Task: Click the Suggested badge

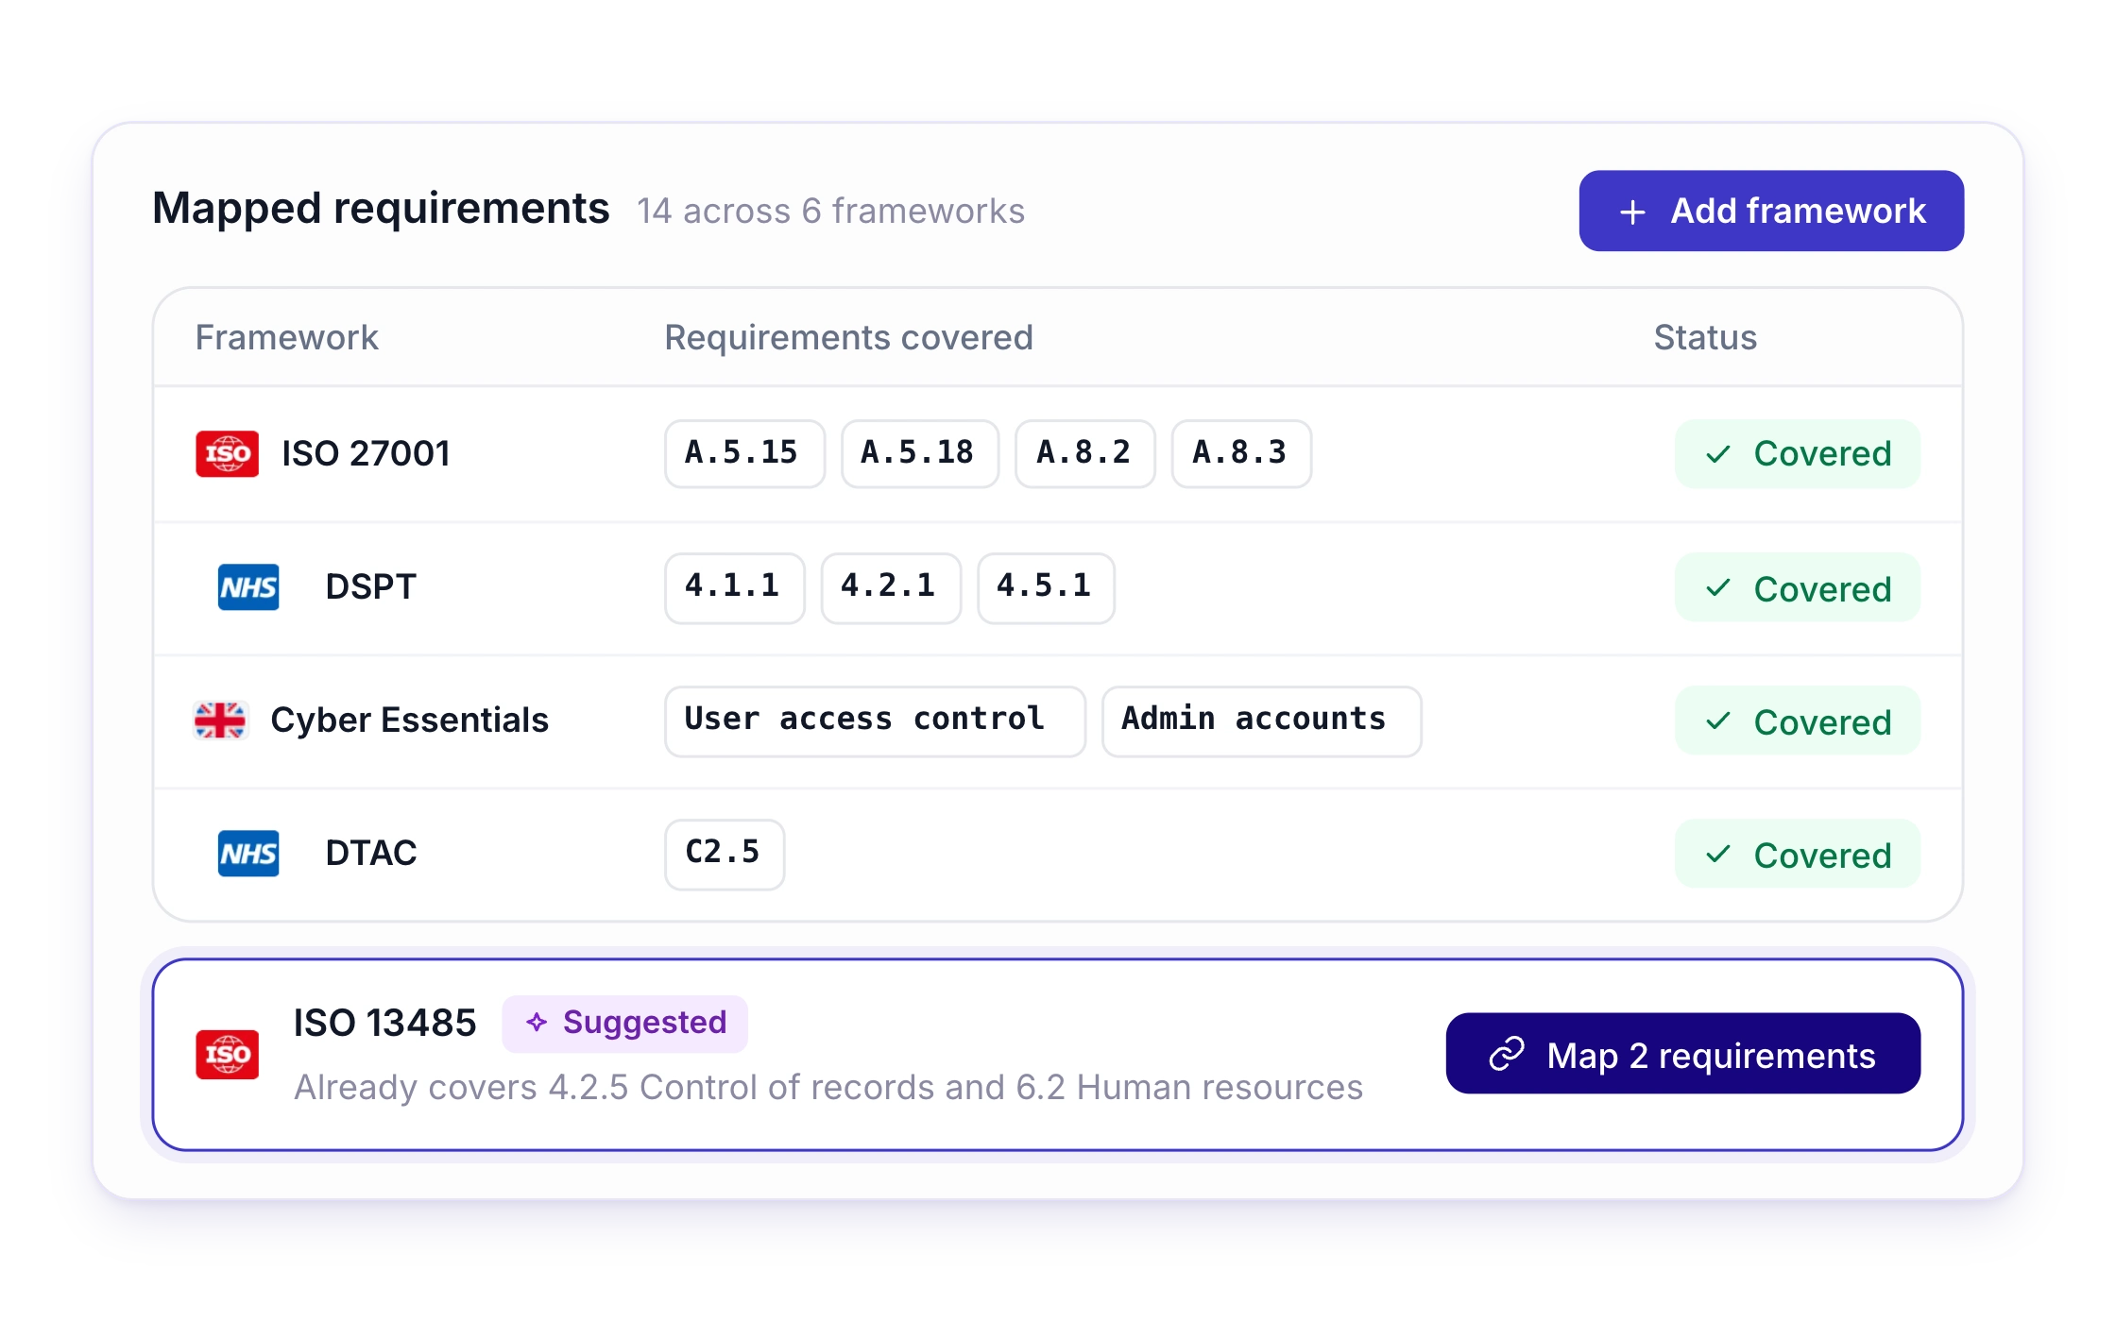Action: (624, 1023)
